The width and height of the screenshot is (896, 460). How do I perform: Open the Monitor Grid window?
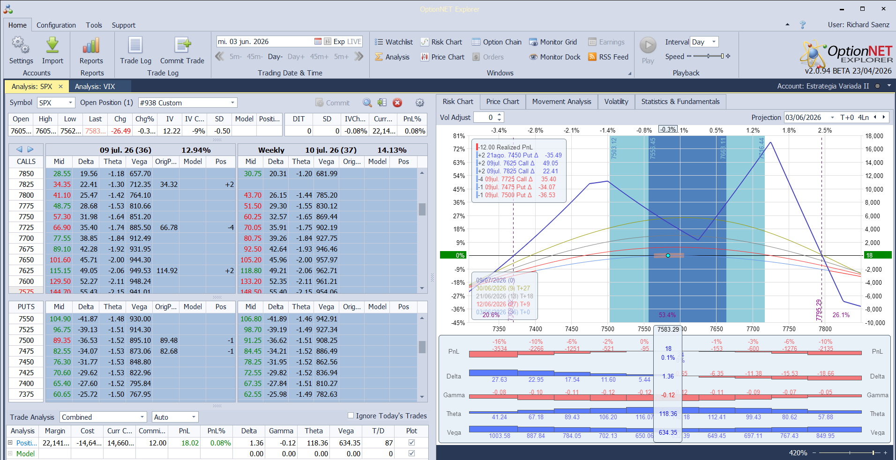(553, 42)
